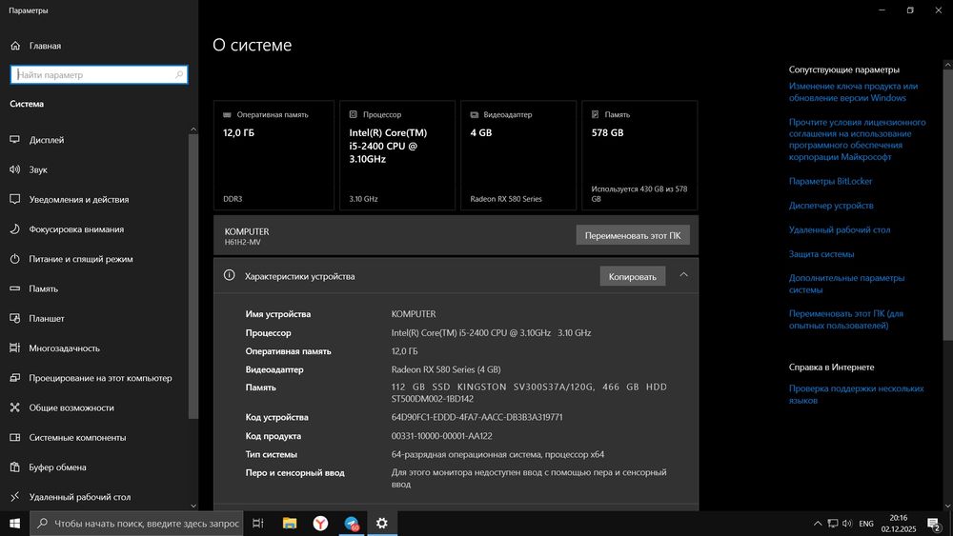Collapse the Характеристики устройства section
Viewport: 953px width, 536px height.
(683, 275)
